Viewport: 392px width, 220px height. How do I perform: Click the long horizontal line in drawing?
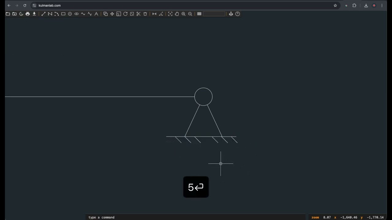pos(100,97)
